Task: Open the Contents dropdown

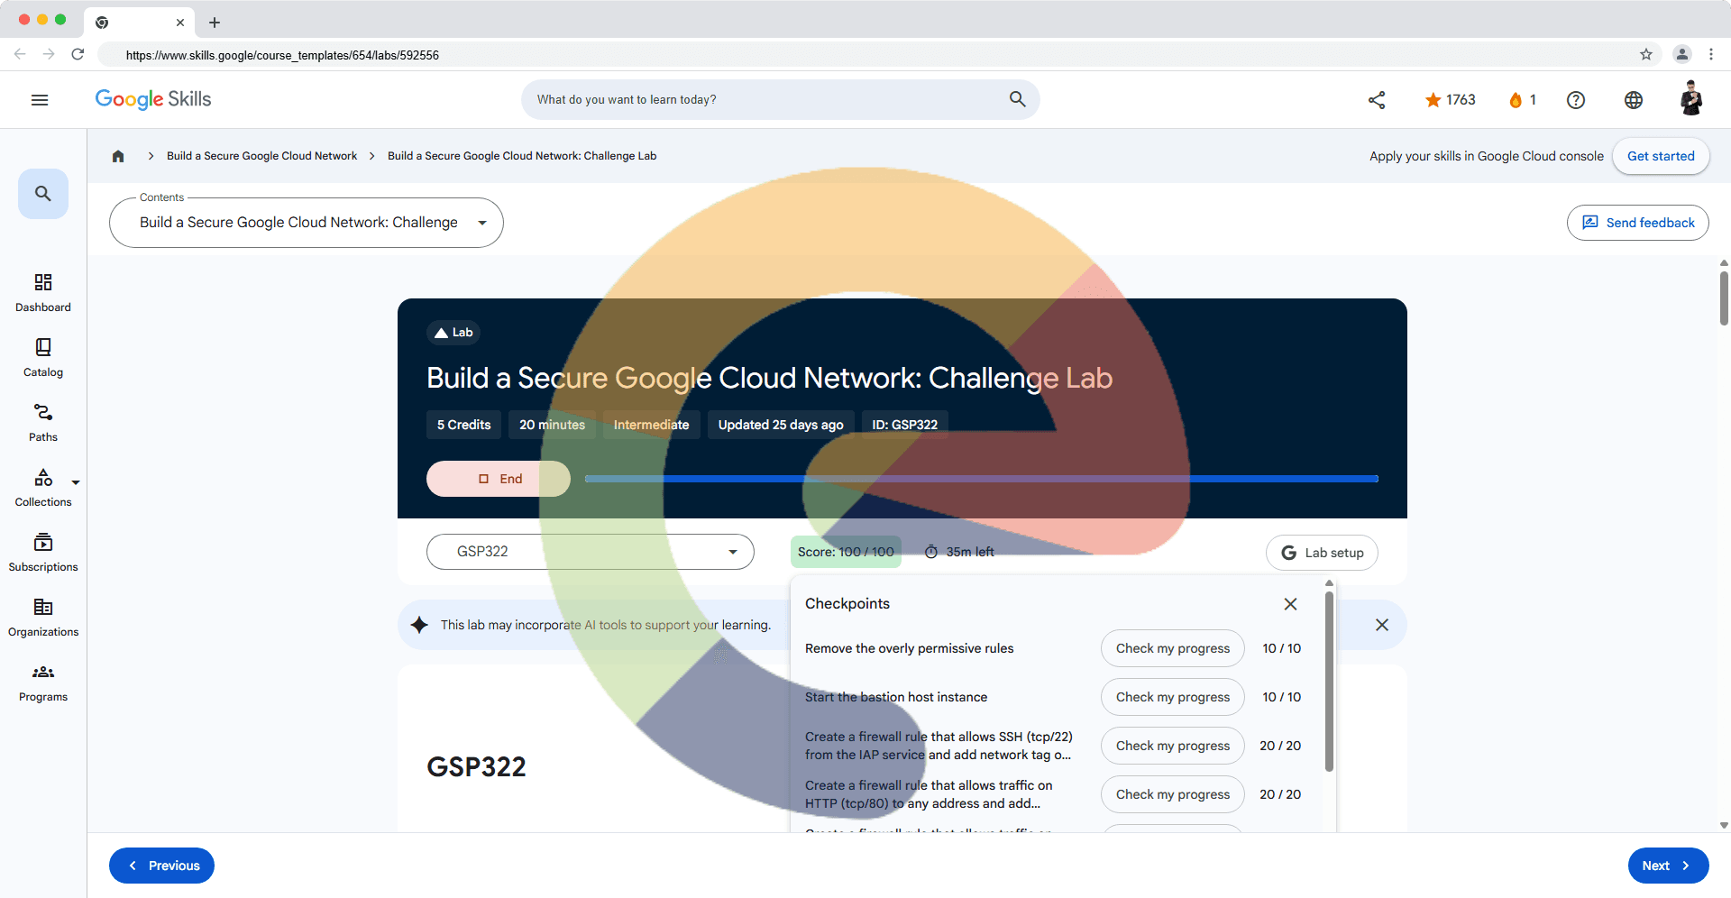Action: pyautogui.click(x=307, y=223)
